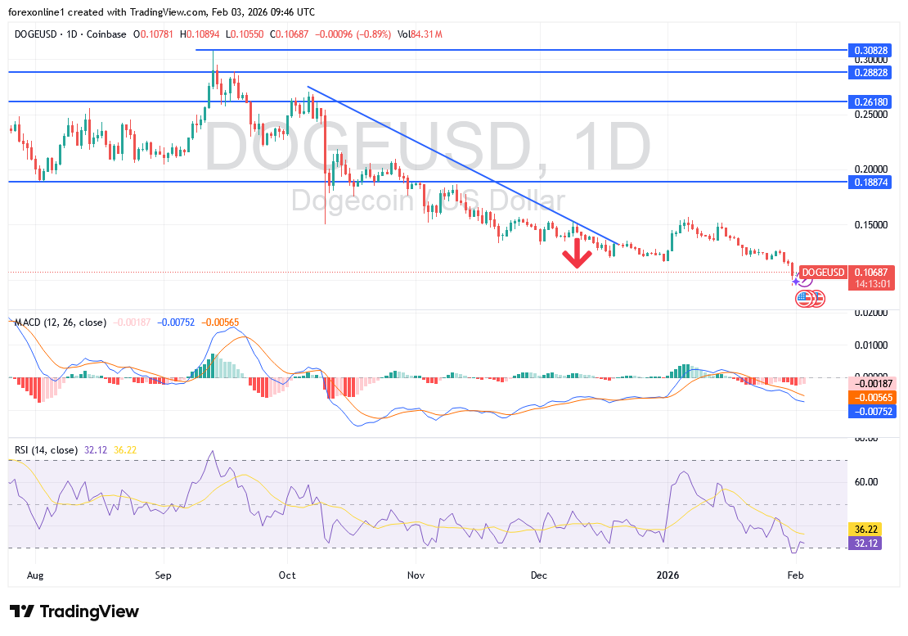Click the yellow RSI average label 36.22
Image resolution: width=908 pixels, height=636 pixels.
(865, 530)
